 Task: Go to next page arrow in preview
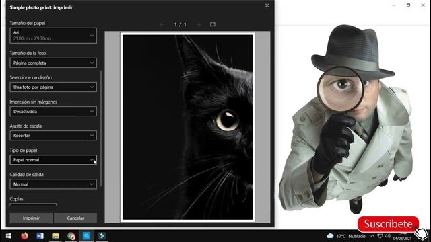[x=198, y=24]
